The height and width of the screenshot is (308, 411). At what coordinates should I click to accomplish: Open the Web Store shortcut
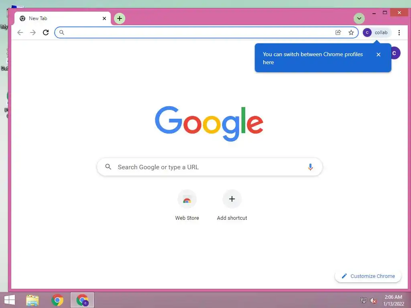187,206
